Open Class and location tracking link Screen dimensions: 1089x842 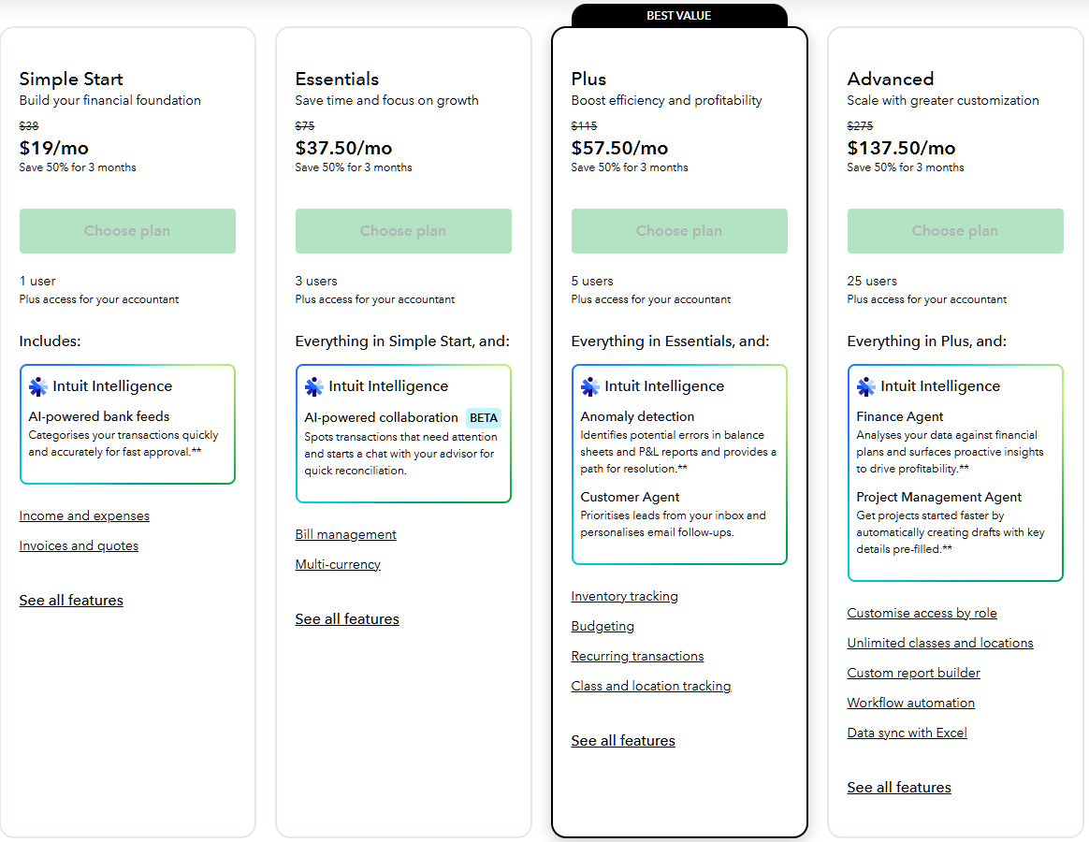651,686
